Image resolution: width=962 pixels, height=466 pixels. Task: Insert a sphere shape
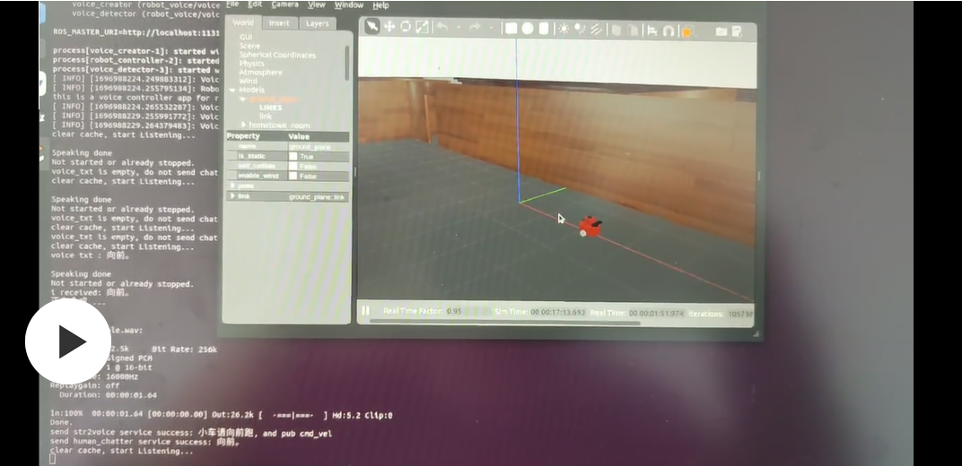pyautogui.click(x=527, y=28)
